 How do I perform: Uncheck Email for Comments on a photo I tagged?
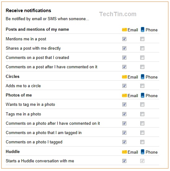pos(124,142)
